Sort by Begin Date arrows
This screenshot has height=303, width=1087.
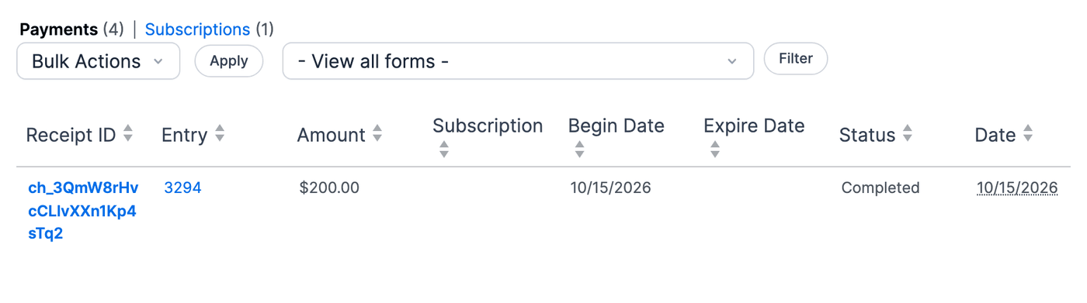[x=579, y=150]
